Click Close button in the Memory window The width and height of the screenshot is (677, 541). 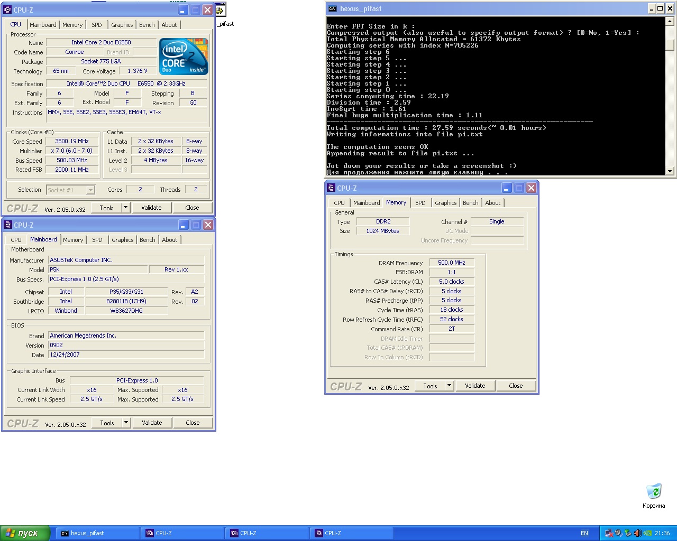[516, 386]
